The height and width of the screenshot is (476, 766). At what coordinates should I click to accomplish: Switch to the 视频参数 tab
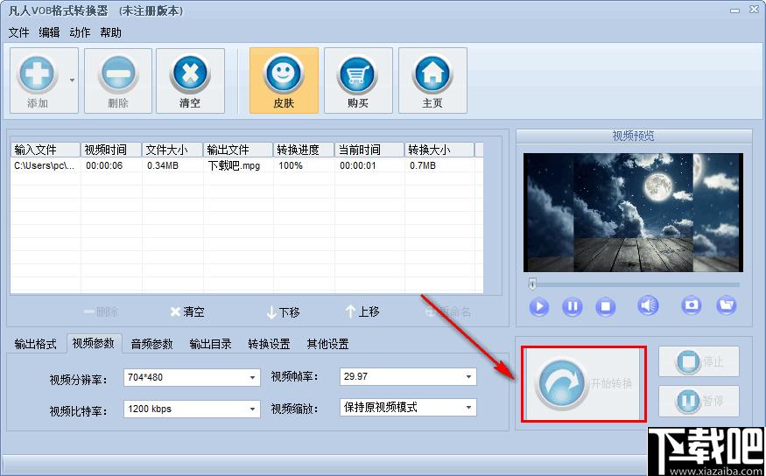click(x=94, y=343)
